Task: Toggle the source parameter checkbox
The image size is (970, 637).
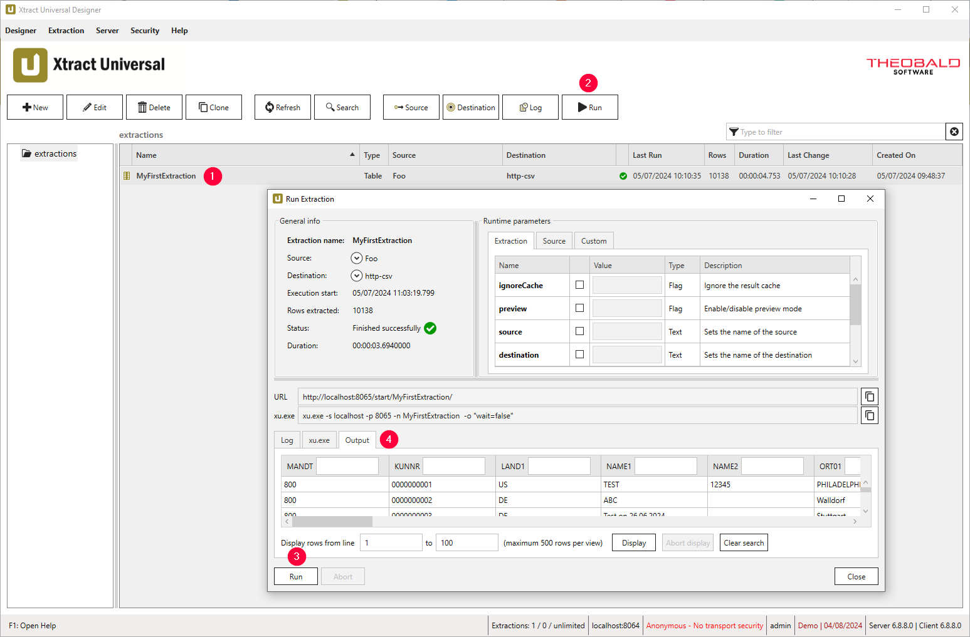Action: tap(579, 331)
